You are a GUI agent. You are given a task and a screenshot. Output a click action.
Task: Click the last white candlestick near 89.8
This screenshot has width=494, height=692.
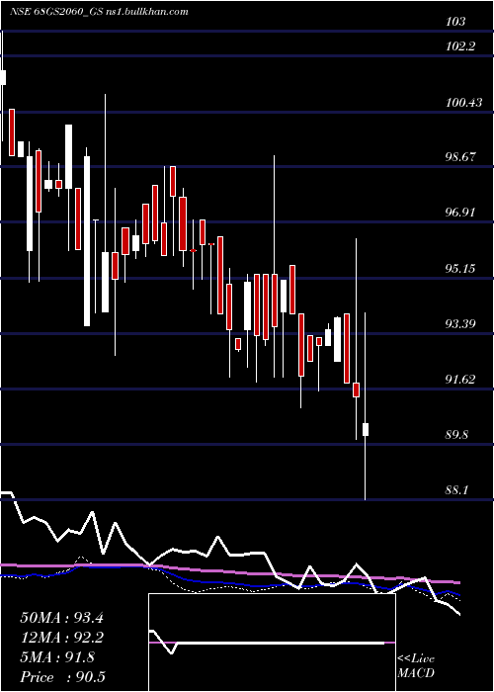coord(366,429)
